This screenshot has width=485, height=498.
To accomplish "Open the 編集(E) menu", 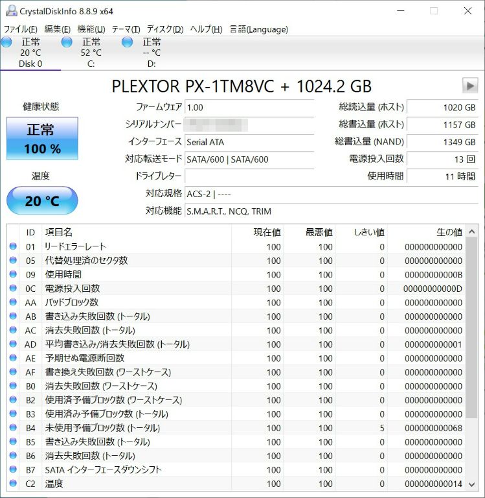I will click(58, 29).
